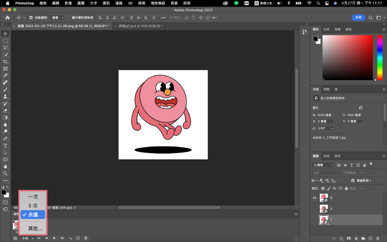The height and width of the screenshot is (242, 387).
Task: Click the Home icon in options bar
Action: (8, 18)
